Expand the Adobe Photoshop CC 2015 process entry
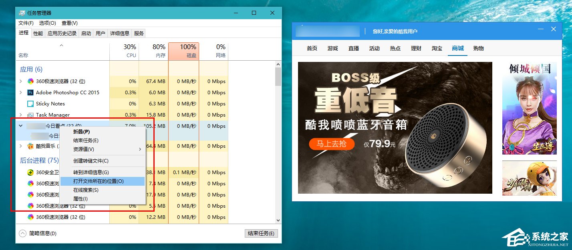The width and height of the screenshot is (572, 250). (20, 92)
